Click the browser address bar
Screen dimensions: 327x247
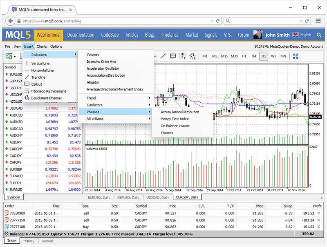[114, 21]
